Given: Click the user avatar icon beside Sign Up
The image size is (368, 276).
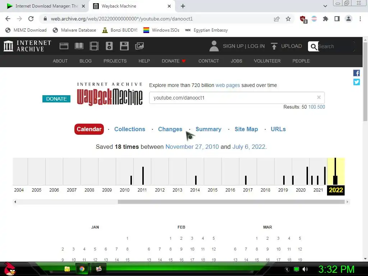Looking at the screenshot, I should click(x=214, y=46).
